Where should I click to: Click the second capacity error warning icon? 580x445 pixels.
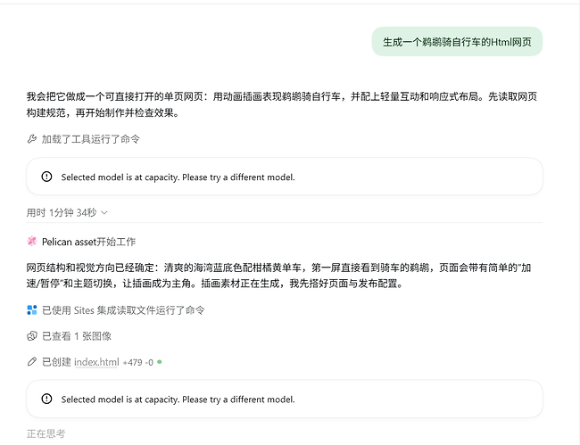(46, 399)
